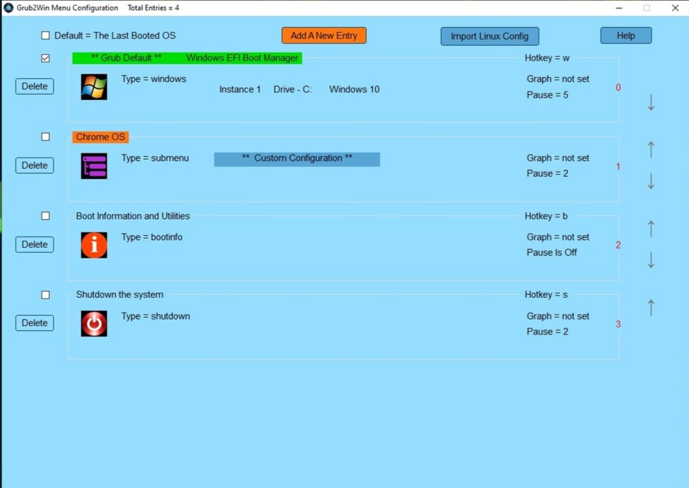Click the Boot Information and Utilities title
Screen dimensions: 689x488
click(133, 216)
